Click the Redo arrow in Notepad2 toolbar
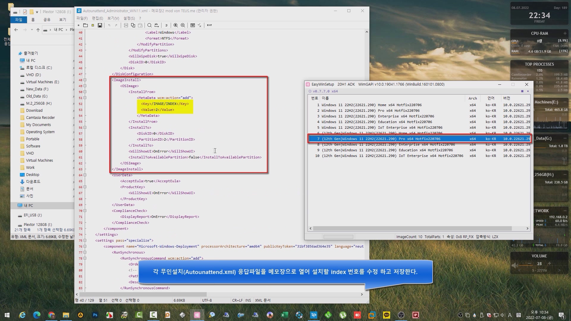The width and height of the screenshot is (571, 321). (x=116, y=25)
